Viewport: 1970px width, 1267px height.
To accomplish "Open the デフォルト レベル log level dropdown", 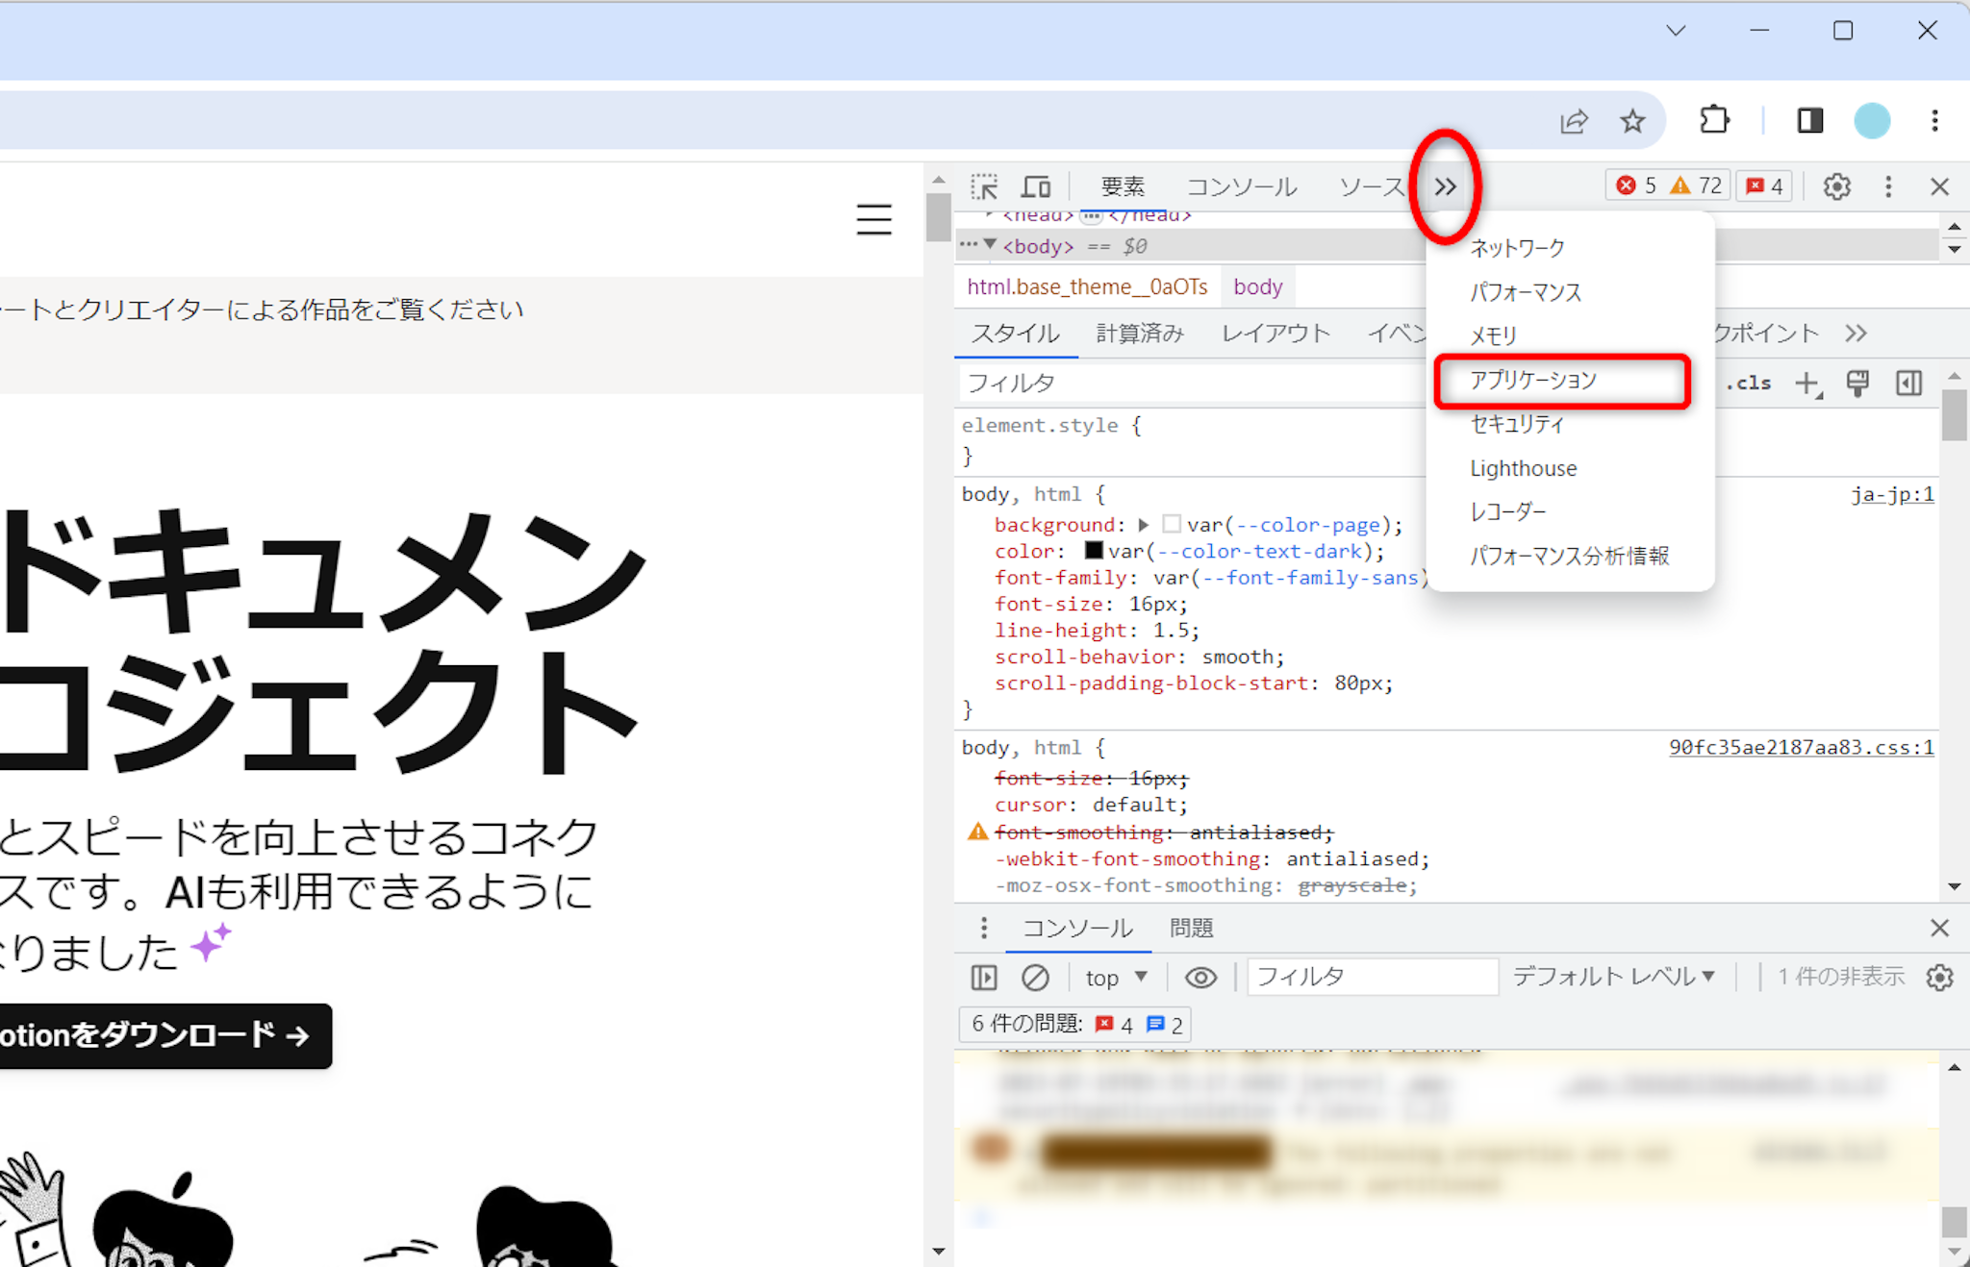I will pyautogui.click(x=1613, y=978).
